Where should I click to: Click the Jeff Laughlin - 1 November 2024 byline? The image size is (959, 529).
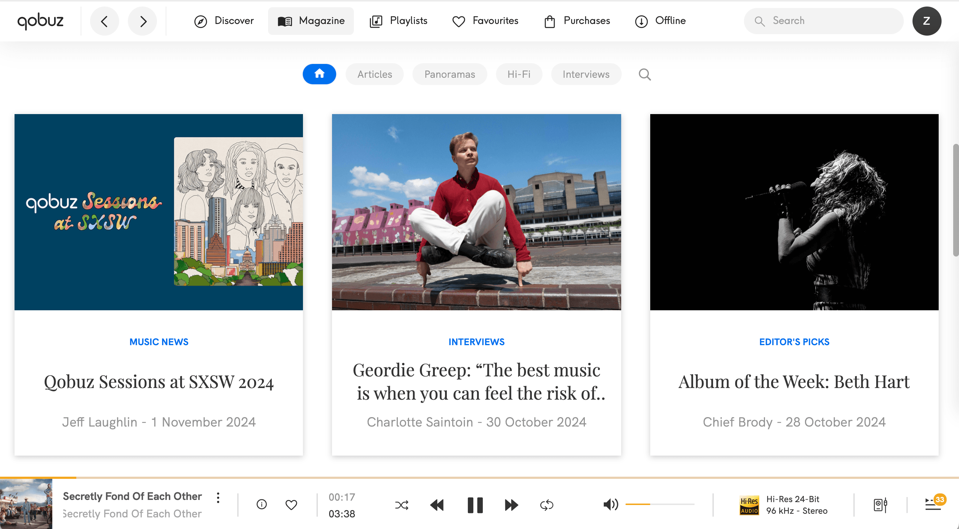pos(159,422)
